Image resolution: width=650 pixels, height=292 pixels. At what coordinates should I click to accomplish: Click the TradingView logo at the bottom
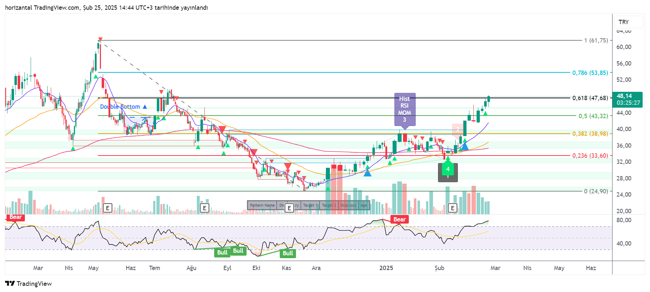tap(28, 284)
